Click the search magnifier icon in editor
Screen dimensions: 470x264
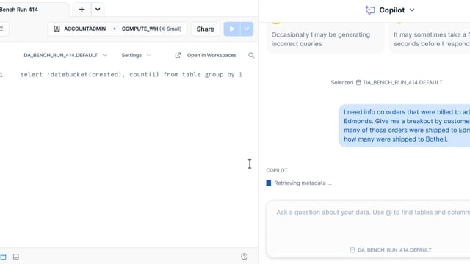251,55
